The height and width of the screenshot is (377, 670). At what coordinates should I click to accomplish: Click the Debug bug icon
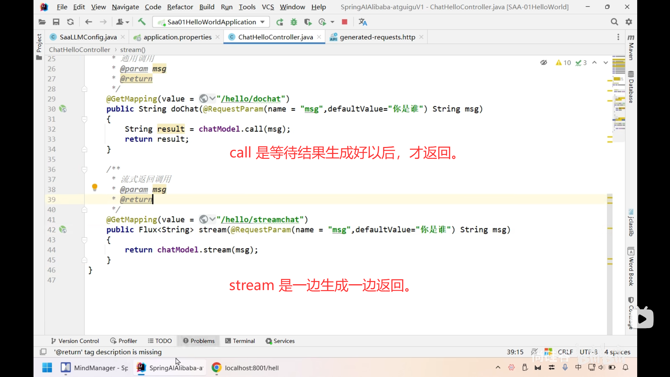[x=294, y=22]
